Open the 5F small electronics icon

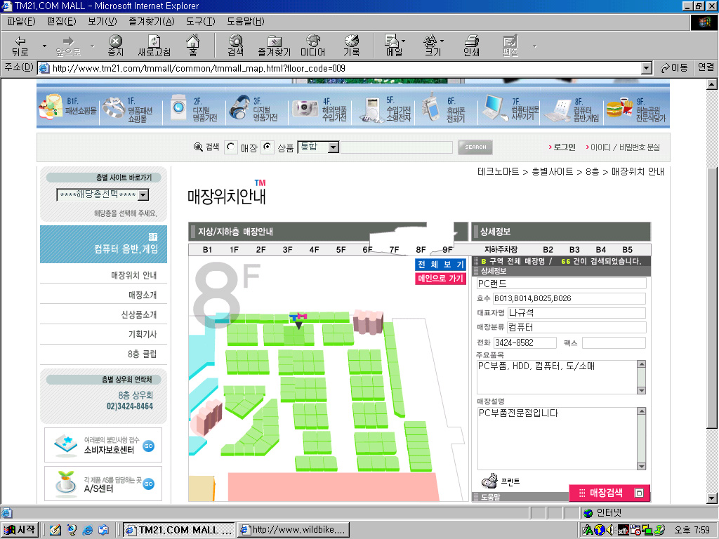click(x=371, y=110)
